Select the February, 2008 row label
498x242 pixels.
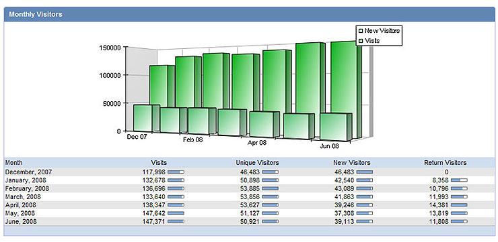point(27,188)
